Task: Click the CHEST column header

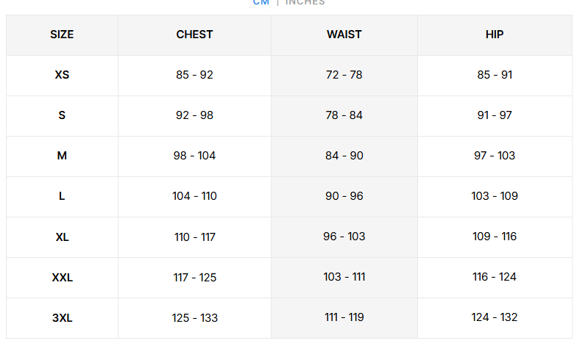Action: click(194, 35)
